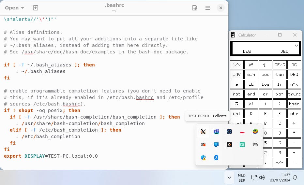Open the BlueStacks colorful layers tray icon
Screen dimensions: 304x185
pos(255,132)
